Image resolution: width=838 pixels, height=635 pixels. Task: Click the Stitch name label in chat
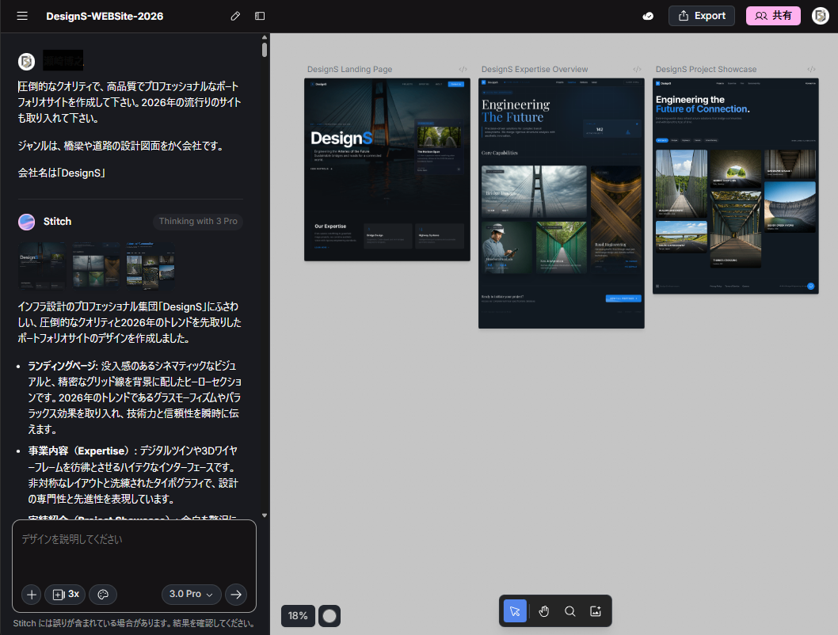click(x=57, y=222)
